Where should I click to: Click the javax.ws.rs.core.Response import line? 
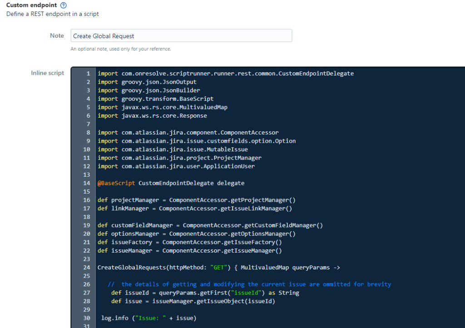(x=152, y=116)
